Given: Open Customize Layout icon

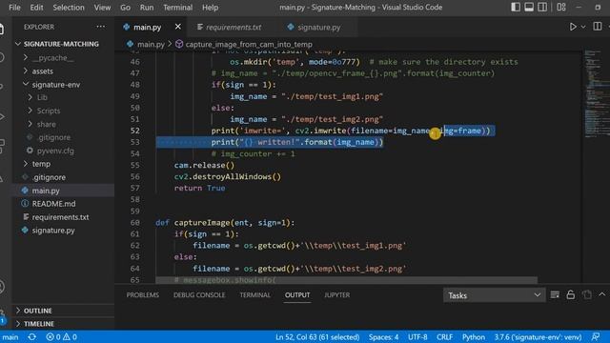Looking at the screenshot, I should [561, 7].
